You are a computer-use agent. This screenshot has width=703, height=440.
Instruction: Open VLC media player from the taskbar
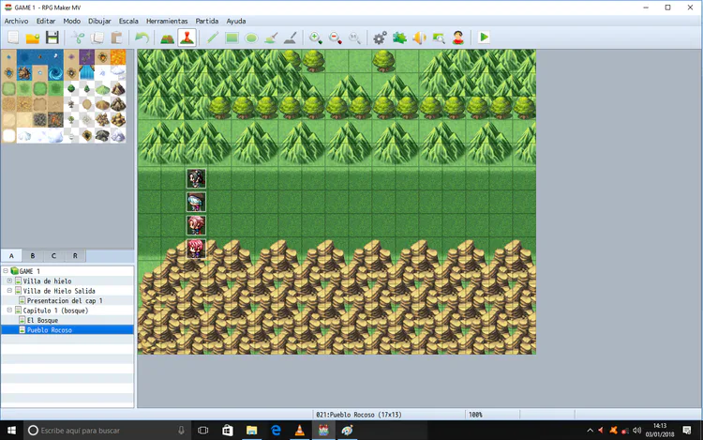tap(300, 431)
